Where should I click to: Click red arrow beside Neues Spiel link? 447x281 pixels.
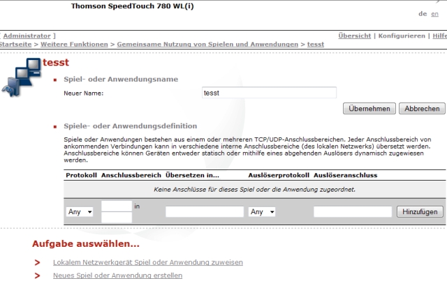(x=37, y=275)
